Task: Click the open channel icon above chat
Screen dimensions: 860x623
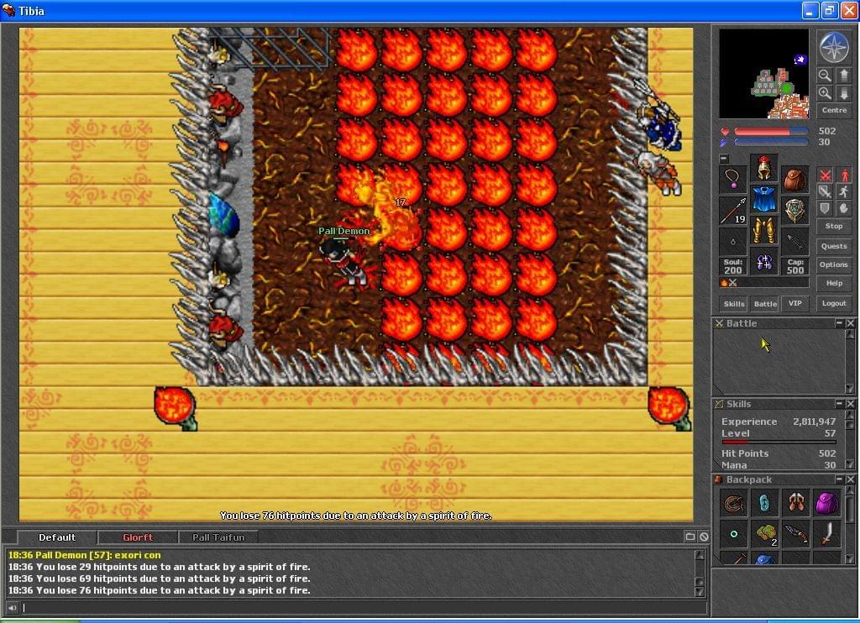Action: point(690,537)
